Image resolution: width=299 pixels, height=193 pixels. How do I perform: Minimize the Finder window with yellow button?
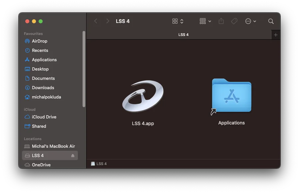click(x=34, y=21)
